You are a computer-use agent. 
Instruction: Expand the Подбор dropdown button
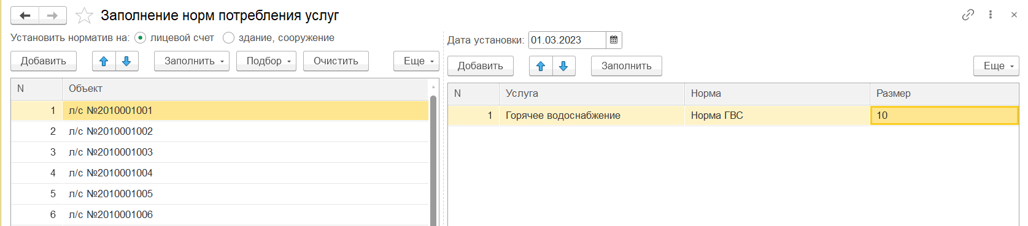pos(266,61)
